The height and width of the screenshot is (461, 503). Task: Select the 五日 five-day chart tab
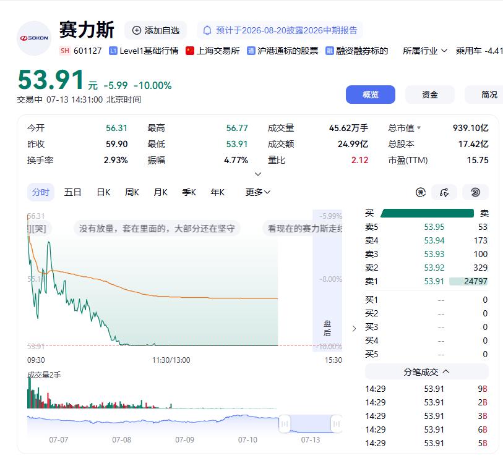point(72,192)
